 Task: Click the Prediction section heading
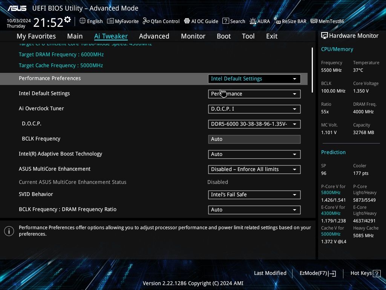333,152
